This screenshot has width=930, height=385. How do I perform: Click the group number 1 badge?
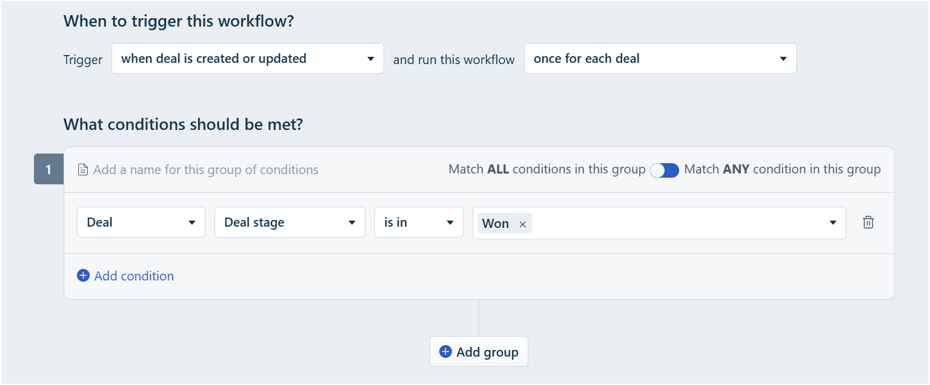[48, 170]
